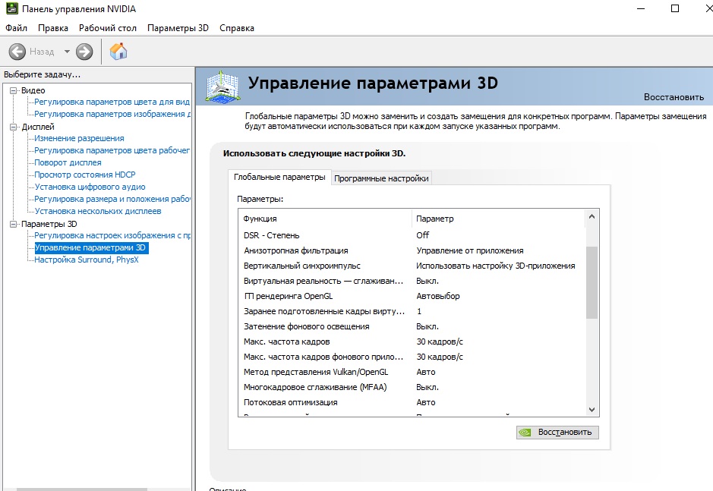The width and height of the screenshot is (713, 491).
Task: Select Вертикальный синхроимпульс setting row
Action: click(x=411, y=266)
